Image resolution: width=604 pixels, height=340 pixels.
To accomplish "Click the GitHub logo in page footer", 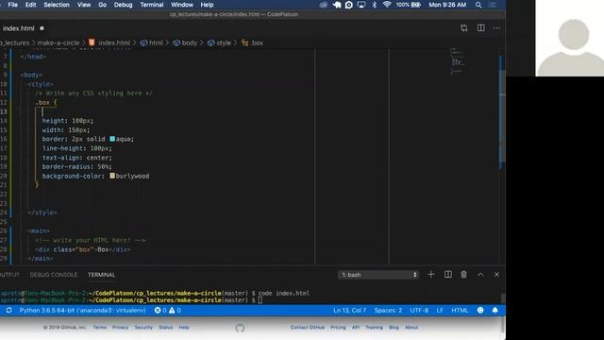I will pos(240,328).
